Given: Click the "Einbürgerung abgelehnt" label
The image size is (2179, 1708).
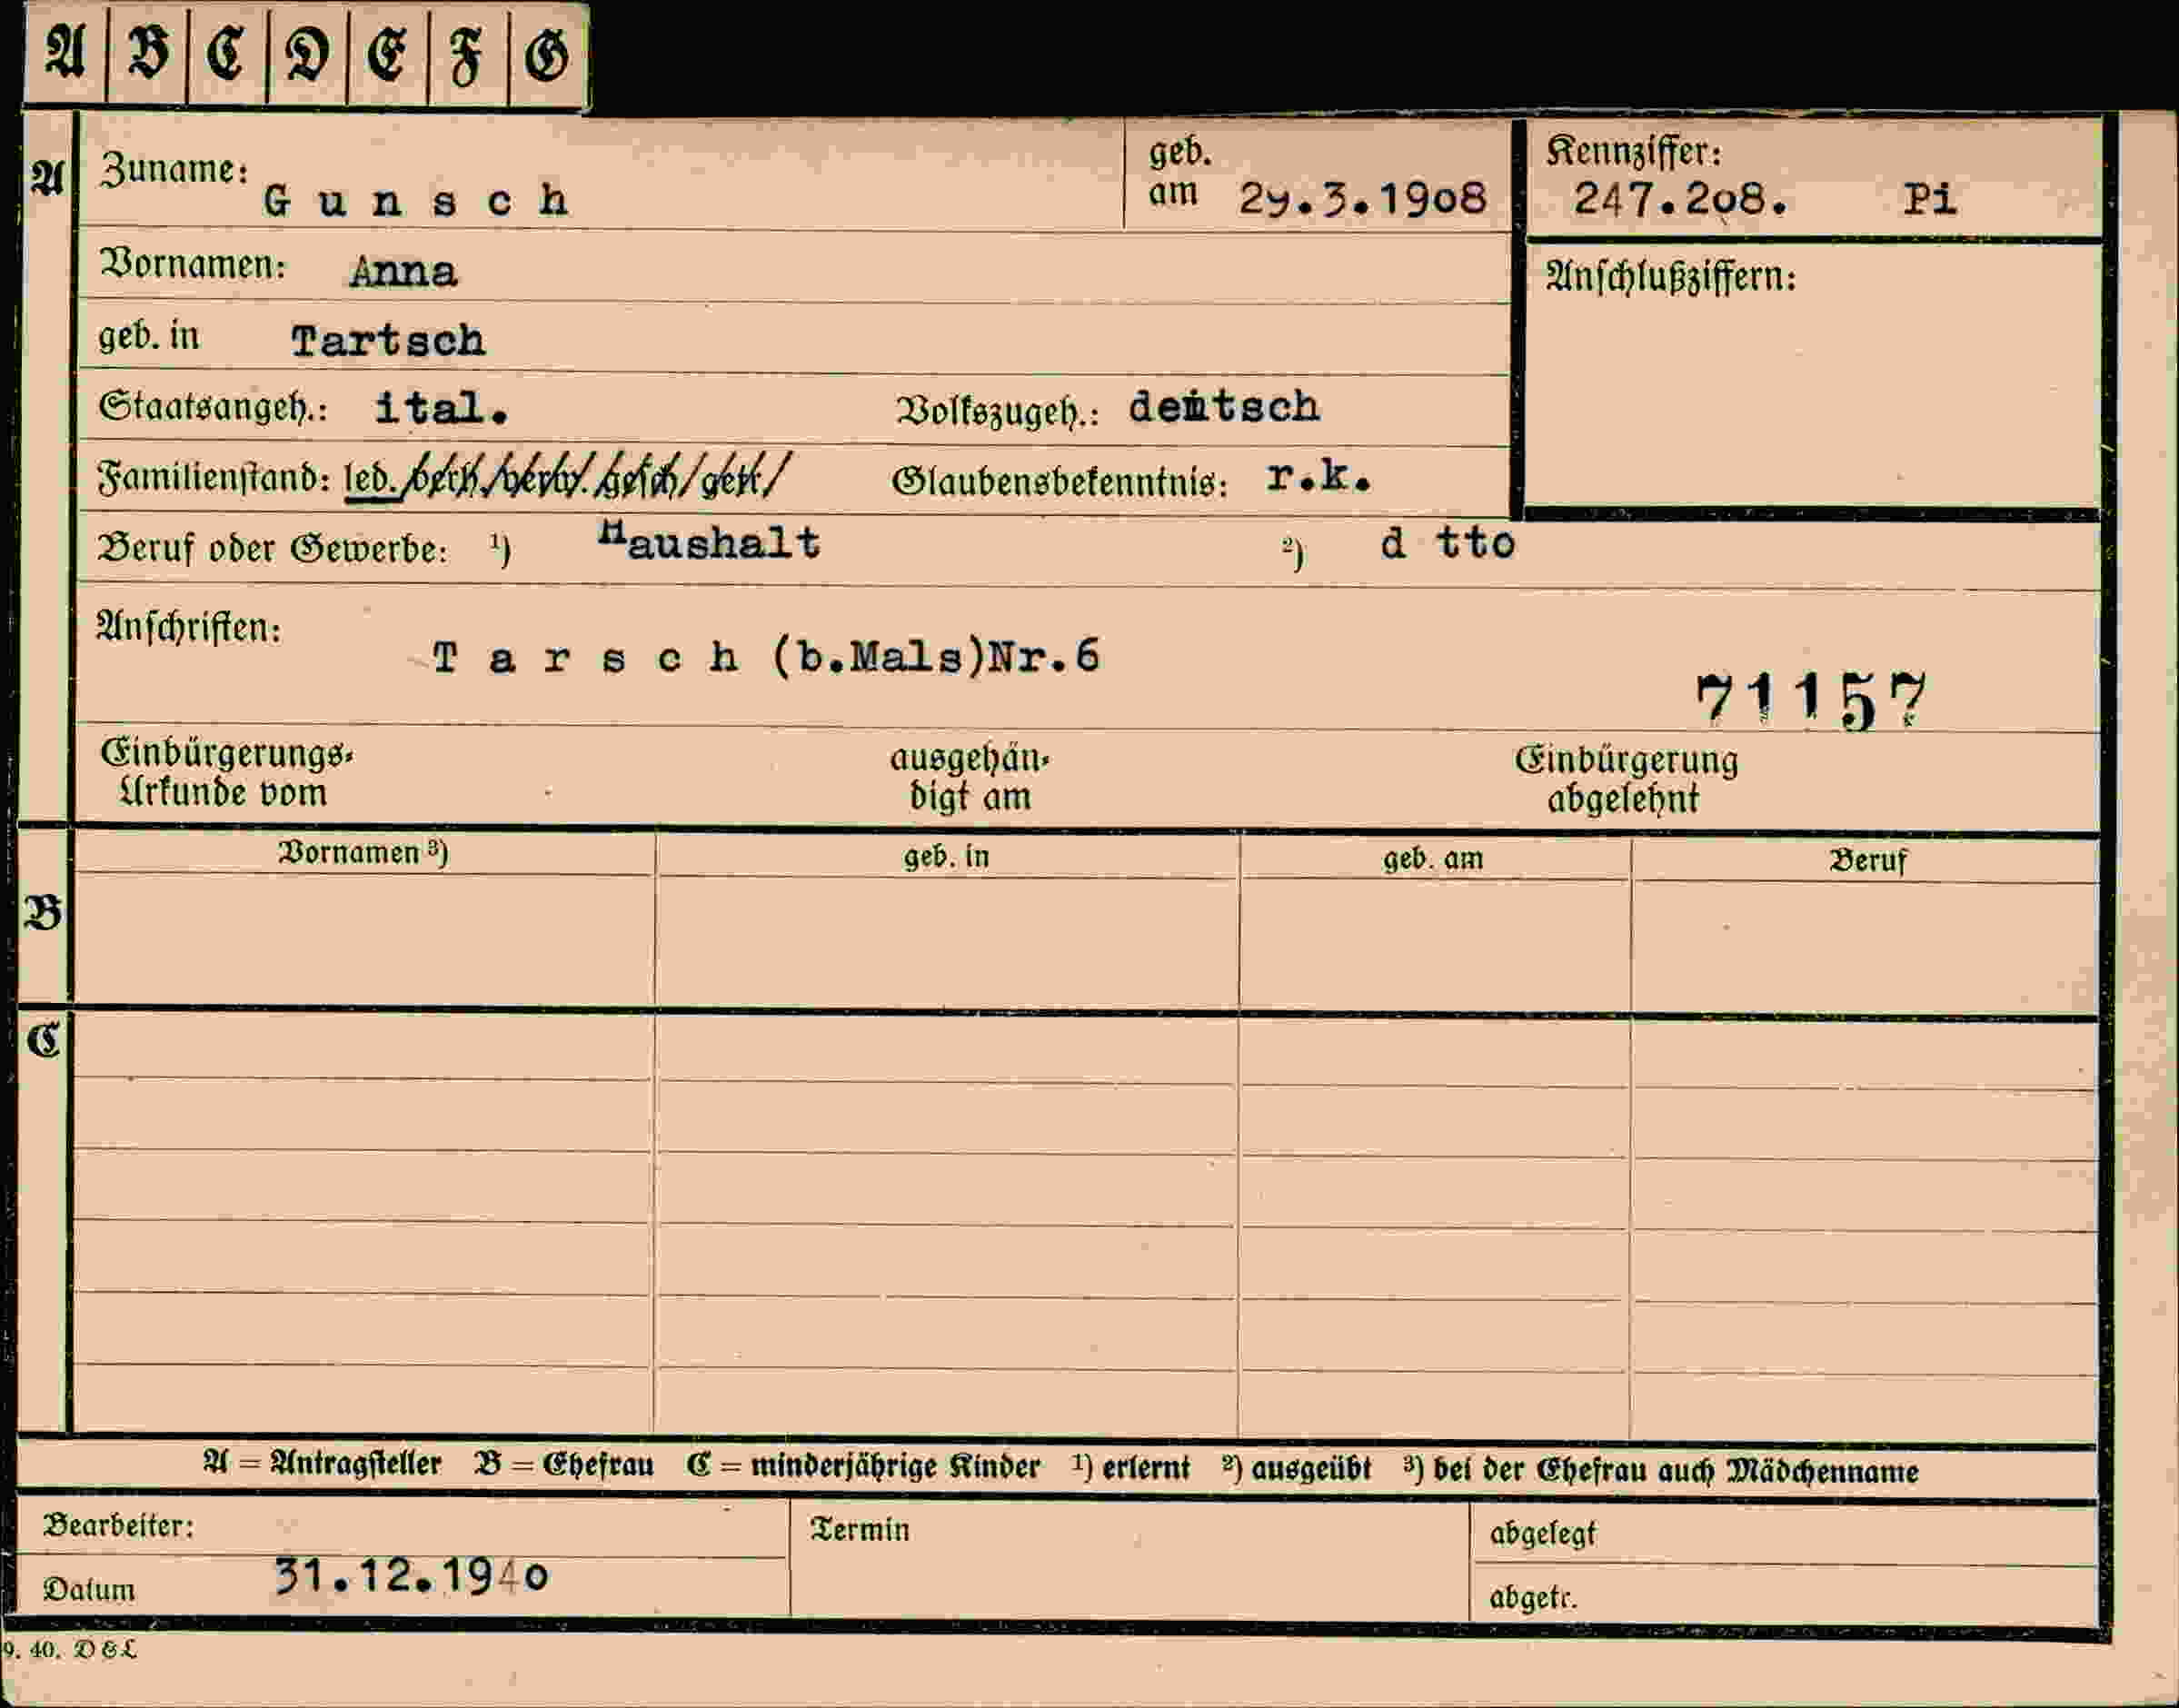Looking at the screenshot, I should [1626, 779].
